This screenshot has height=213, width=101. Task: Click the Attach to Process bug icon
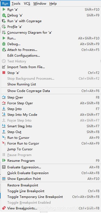4,50
